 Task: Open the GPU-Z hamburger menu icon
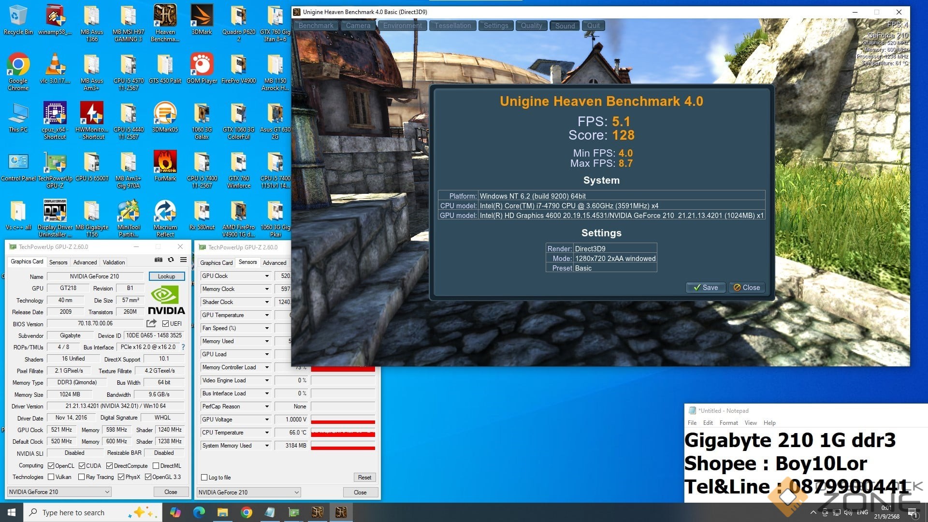184,260
